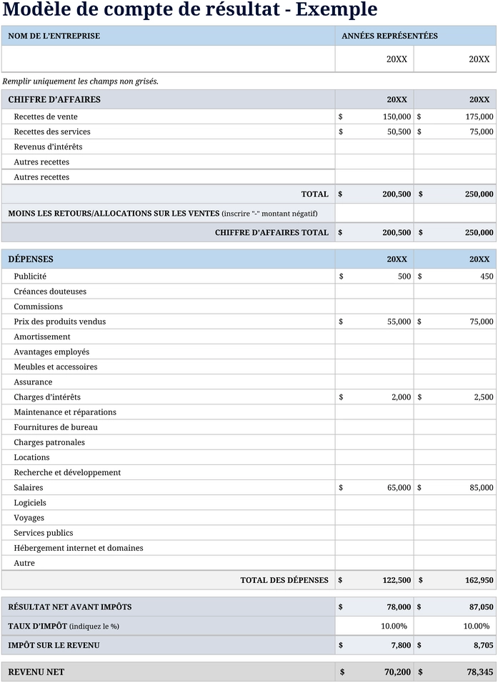498x683 pixels.
Task: Click the Modèle de compte de résultat title
Action: click(190, 9)
